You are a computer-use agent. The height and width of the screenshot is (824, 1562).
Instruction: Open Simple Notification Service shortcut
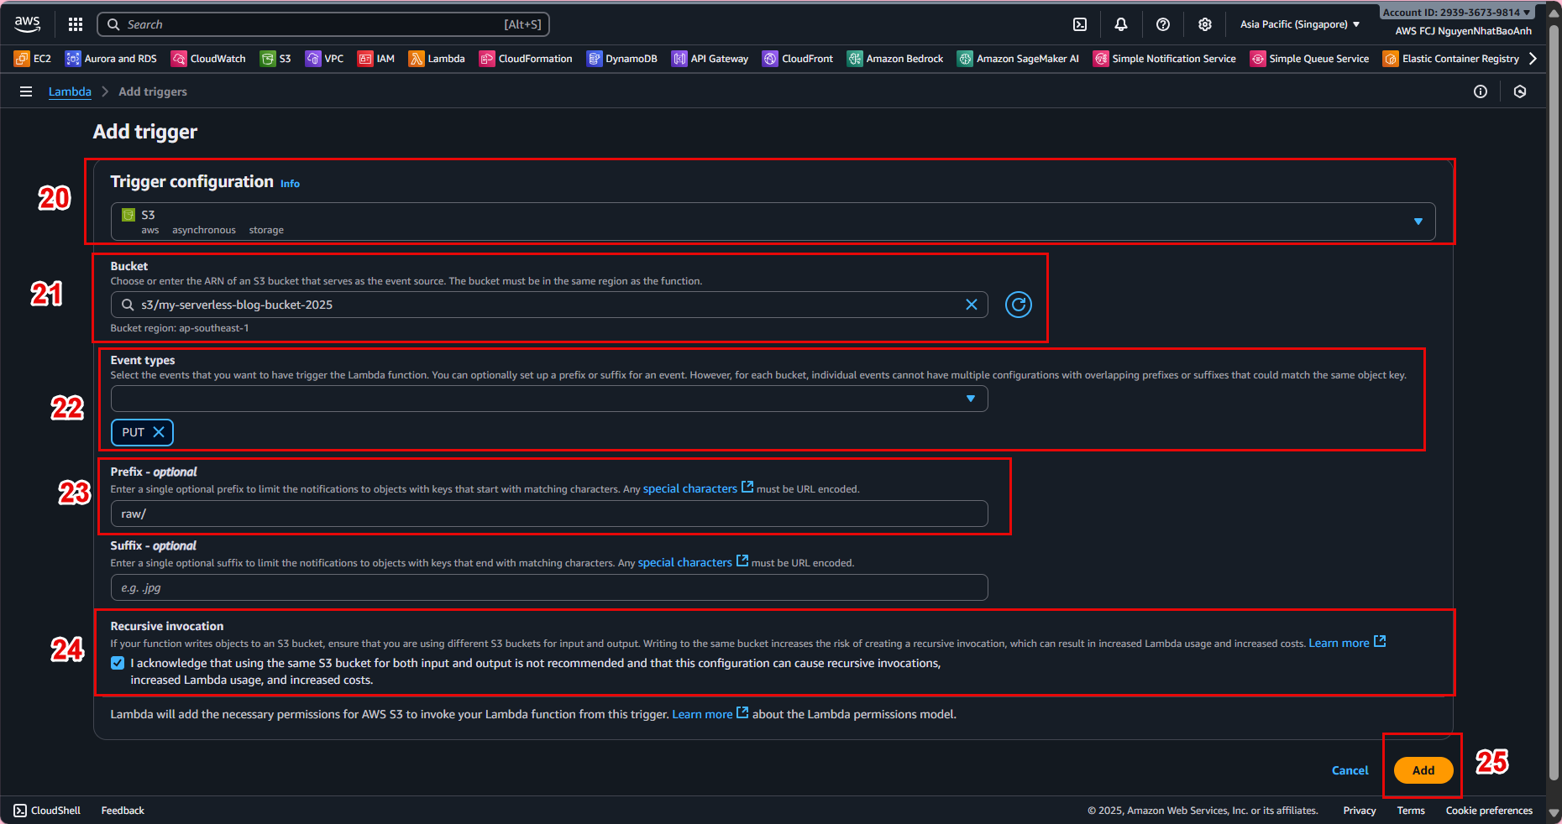coord(1165,59)
